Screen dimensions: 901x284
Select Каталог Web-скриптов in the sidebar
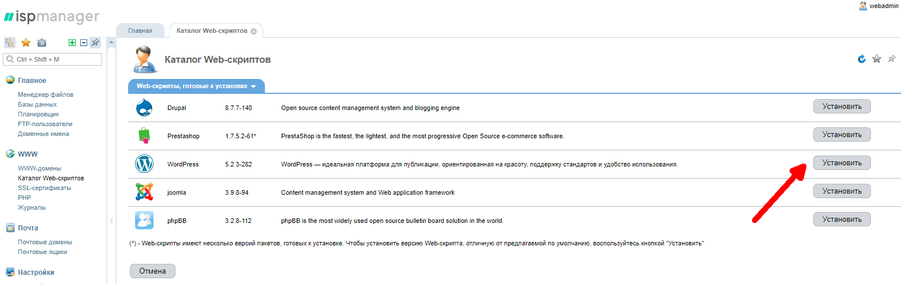pyautogui.click(x=51, y=178)
